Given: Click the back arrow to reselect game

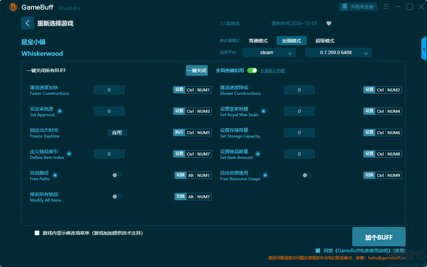Looking at the screenshot, I should coord(28,23).
